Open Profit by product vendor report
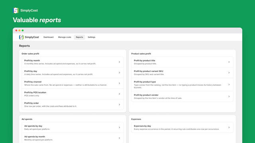 tap(182, 97)
